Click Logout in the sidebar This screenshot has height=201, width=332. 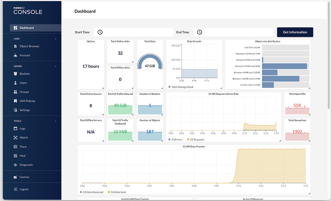24,189
